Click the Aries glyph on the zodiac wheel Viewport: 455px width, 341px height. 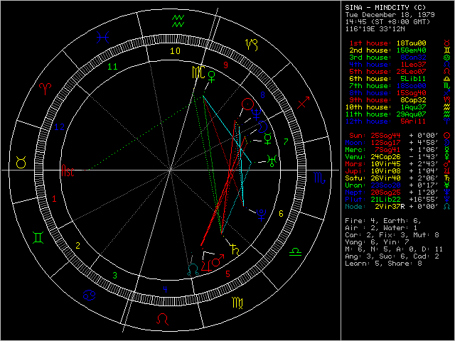pos(45,87)
